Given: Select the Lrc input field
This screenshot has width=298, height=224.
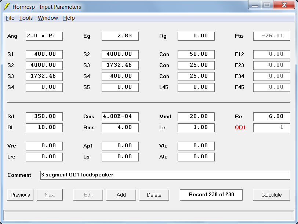Looking at the screenshot, I should tap(44, 157).
